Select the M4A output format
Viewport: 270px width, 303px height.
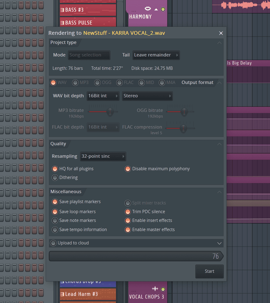pyautogui.click(x=162, y=83)
